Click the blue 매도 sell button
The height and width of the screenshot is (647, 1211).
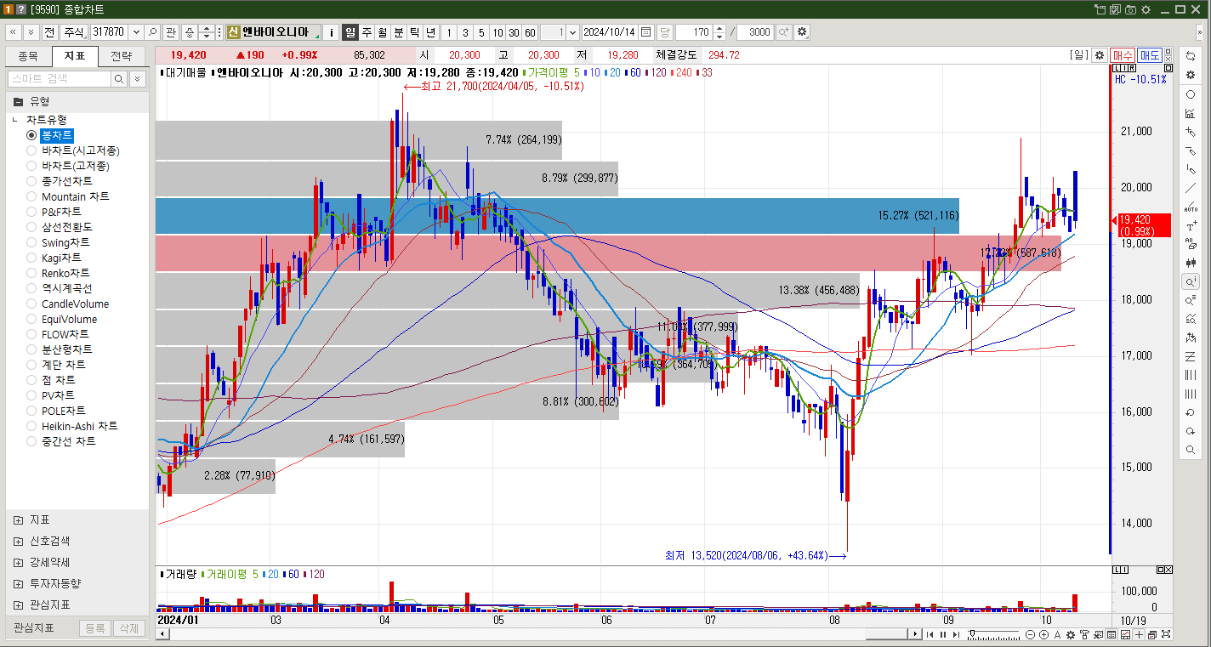(1150, 55)
